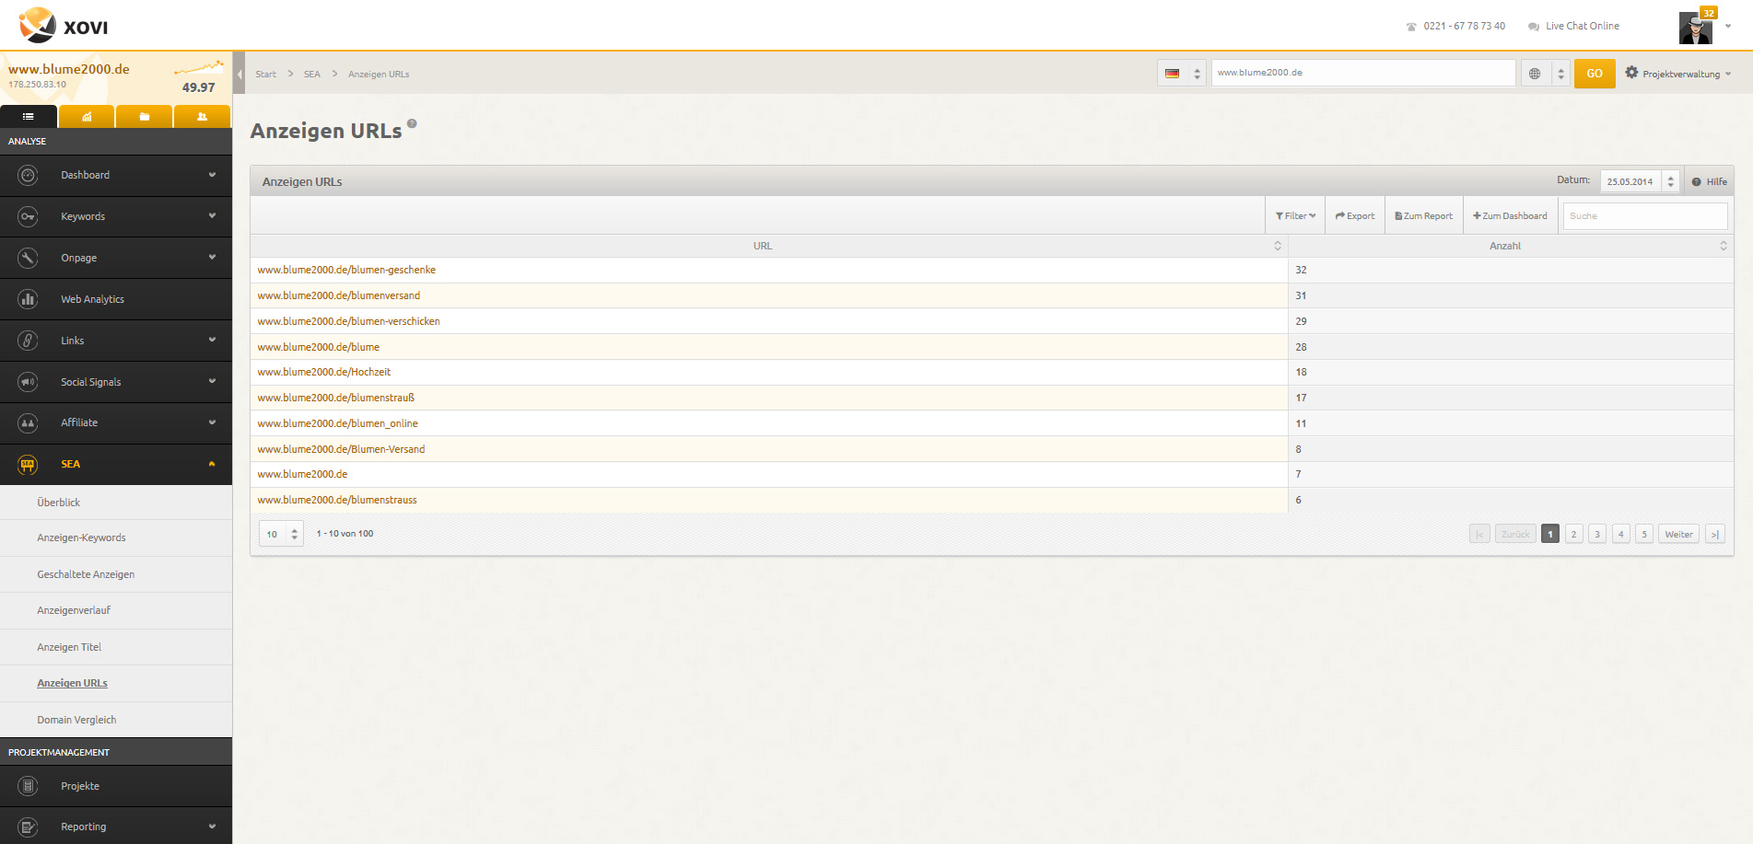The height and width of the screenshot is (844, 1753).
Task: Click the help question mark beside page title
Action: click(412, 123)
